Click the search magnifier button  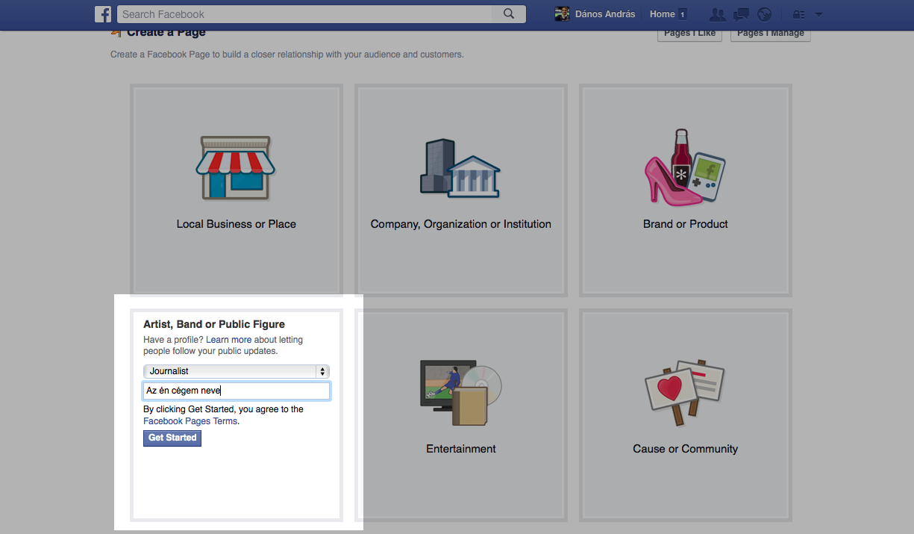(x=509, y=14)
